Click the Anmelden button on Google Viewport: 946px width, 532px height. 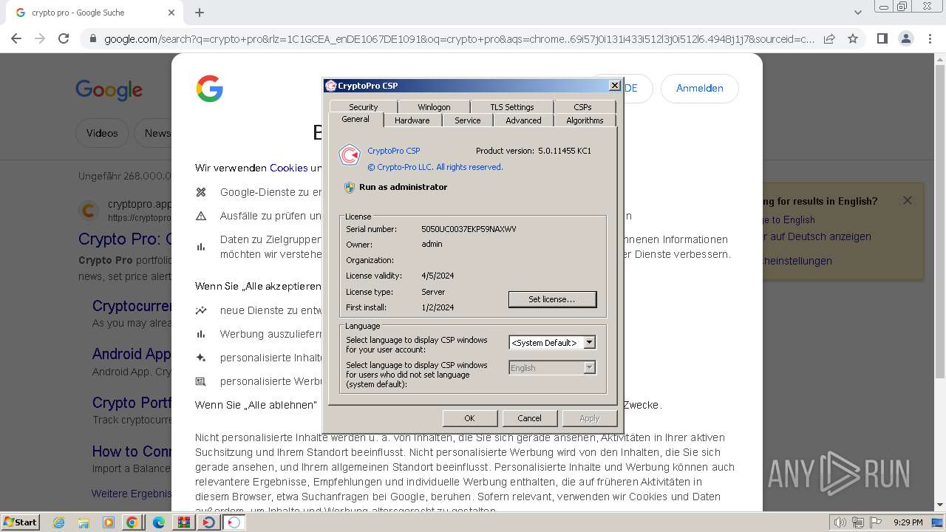point(699,88)
